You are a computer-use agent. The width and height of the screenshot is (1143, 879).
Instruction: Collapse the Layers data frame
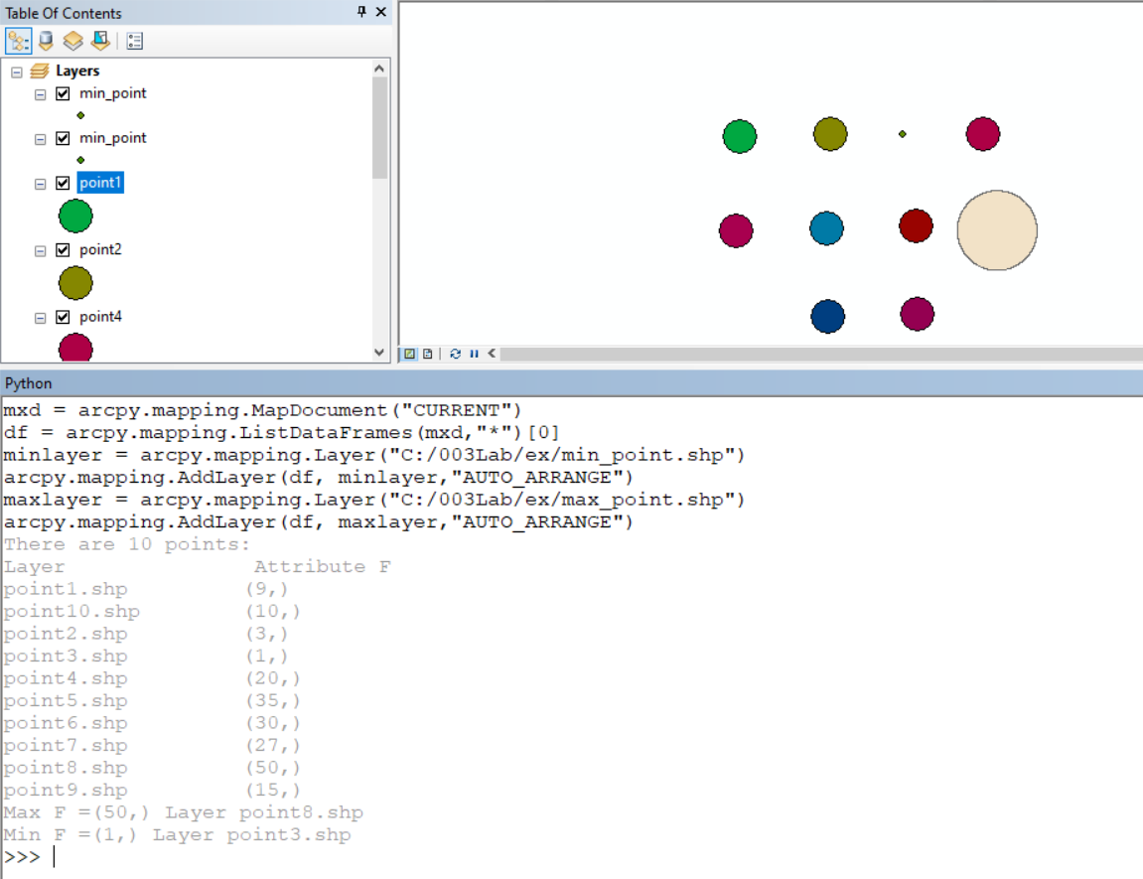[15, 71]
